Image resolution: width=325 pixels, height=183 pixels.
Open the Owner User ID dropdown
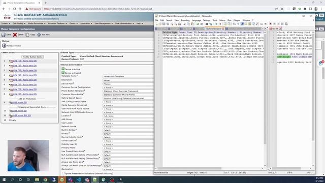click(128, 141)
